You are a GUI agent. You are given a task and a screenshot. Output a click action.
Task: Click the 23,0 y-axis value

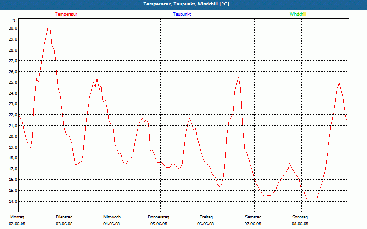coord(13,104)
